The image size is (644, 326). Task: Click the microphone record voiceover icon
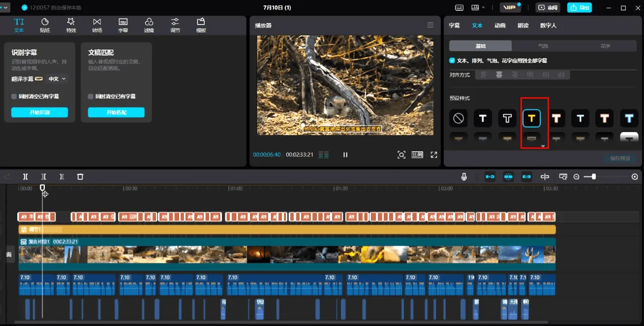464,177
